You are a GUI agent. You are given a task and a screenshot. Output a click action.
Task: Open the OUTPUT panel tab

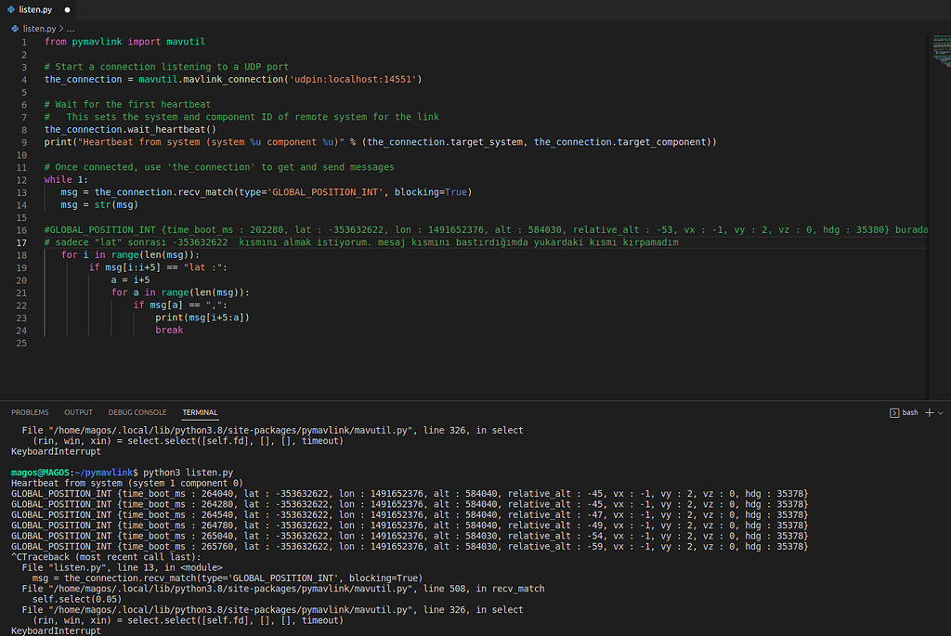click(78, 412)
